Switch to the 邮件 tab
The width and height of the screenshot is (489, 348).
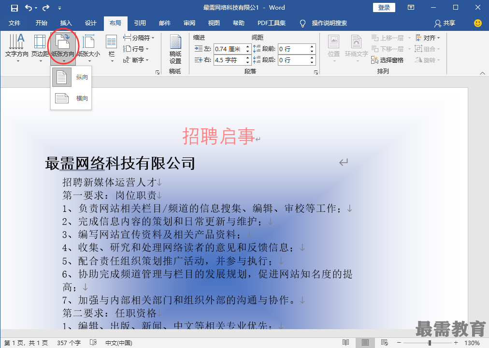click(x=165, y=23)
